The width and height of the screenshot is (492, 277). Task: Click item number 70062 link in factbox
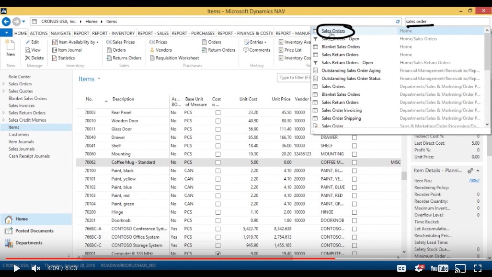[x=474, y=181]
